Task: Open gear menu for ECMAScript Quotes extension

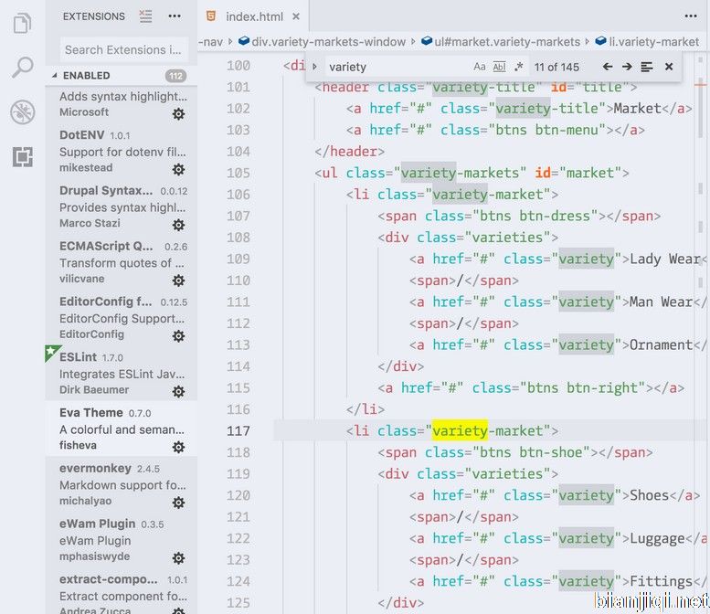Action: coord(178,281)
